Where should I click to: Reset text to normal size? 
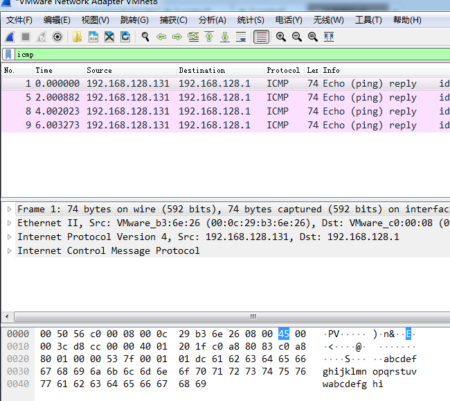312,37
